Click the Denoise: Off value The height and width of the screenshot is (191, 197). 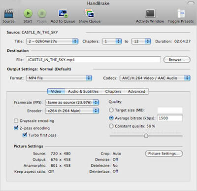[115, 159]
